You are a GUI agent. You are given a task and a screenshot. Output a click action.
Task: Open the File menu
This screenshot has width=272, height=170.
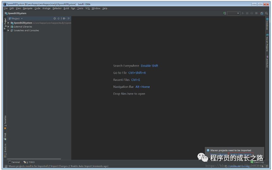click(x=6, y=8)
